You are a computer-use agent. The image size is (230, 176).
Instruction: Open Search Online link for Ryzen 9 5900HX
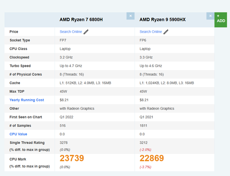click(151, 32)
